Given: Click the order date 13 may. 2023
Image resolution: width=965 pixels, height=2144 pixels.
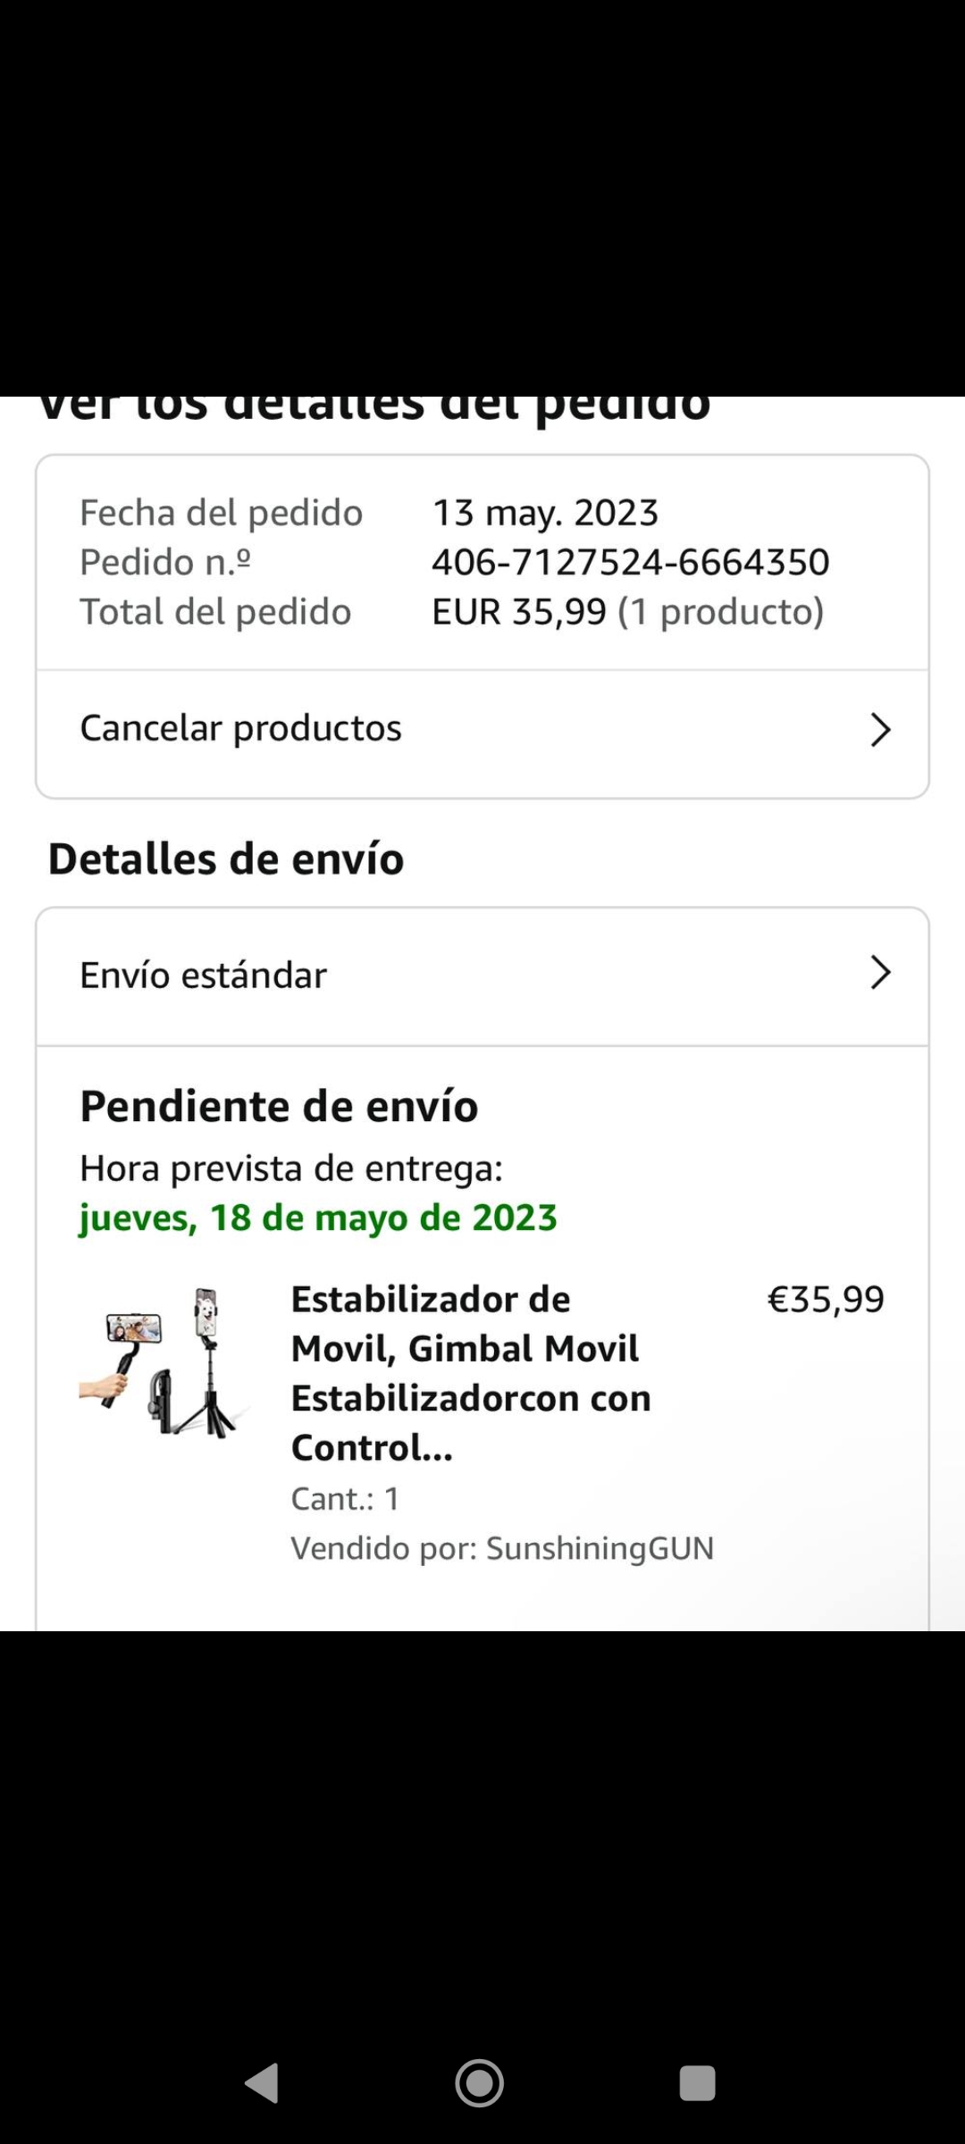Looking at the screenshot, I should click(x=545, y=513).
